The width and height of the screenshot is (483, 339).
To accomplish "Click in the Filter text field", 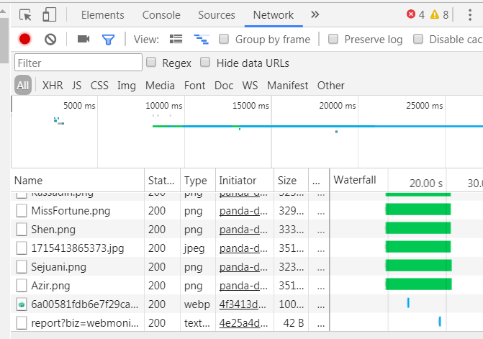I will 78,63.
